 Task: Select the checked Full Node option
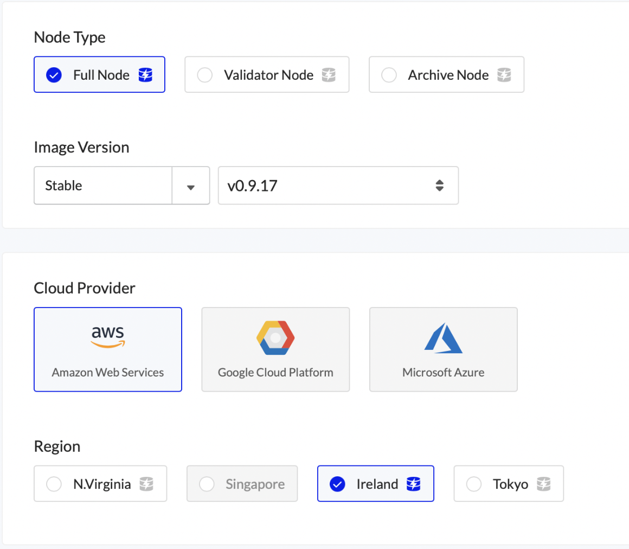99,75
